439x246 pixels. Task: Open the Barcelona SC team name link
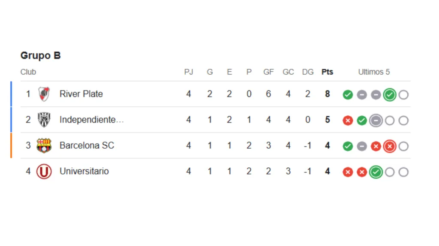87,146
